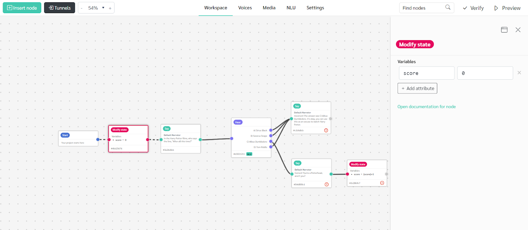Click 'Your project starts here' text
This screenshot has width=528, height=230.
(73, 143)
